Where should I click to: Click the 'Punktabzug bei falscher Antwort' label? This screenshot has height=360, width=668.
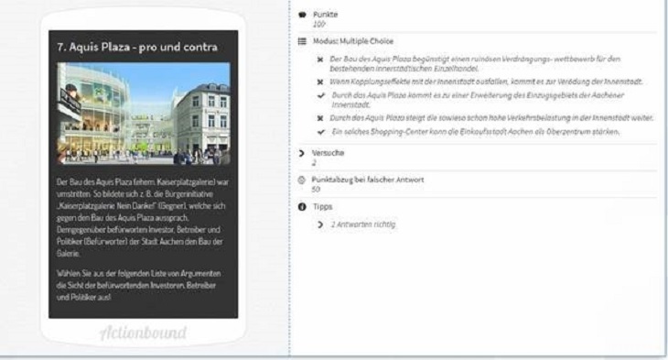click(368, 180)
